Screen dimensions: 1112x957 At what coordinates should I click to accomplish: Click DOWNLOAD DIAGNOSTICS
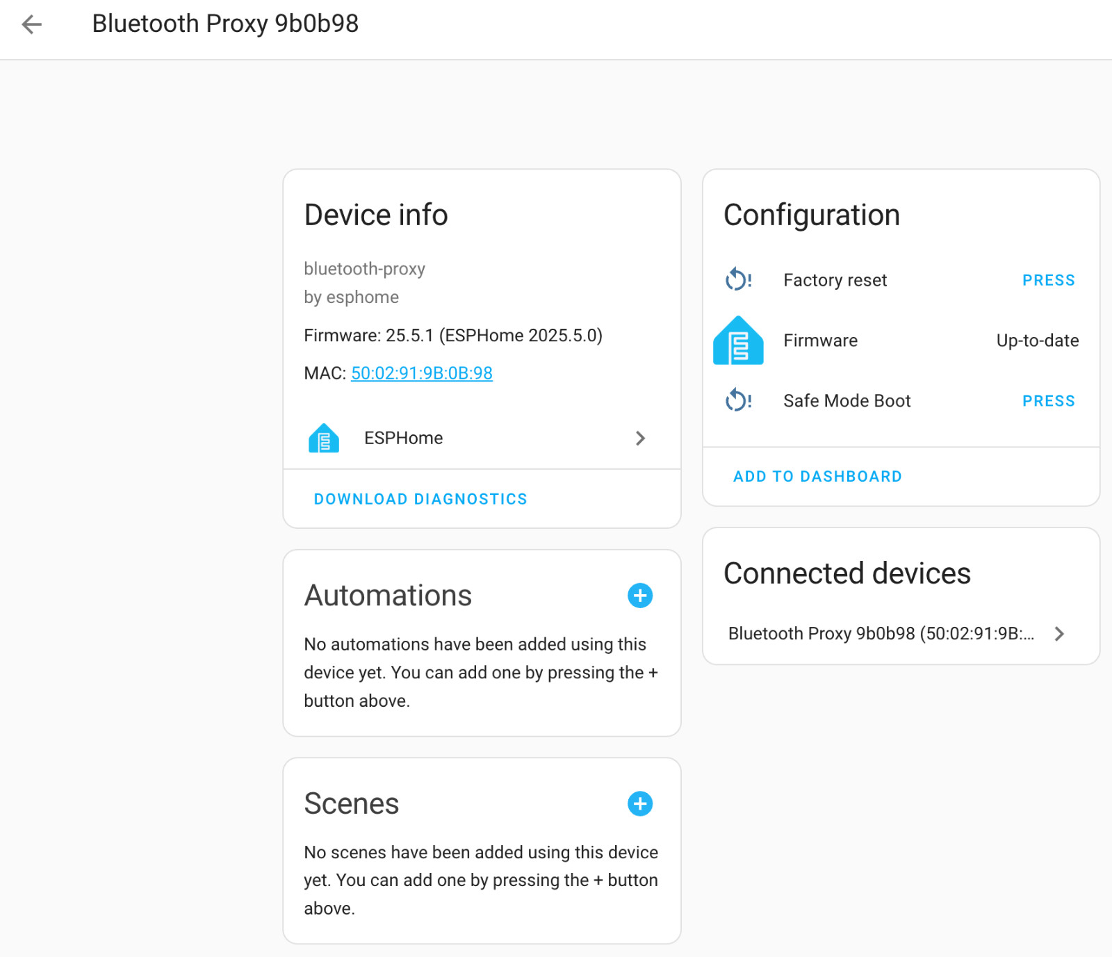tap(420, 498)
